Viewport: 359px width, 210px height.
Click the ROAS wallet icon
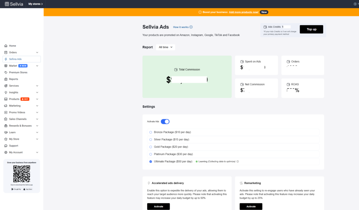[288, 84]
